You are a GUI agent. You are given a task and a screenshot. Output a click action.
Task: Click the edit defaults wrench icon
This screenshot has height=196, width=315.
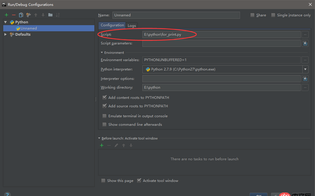[28, 15]
